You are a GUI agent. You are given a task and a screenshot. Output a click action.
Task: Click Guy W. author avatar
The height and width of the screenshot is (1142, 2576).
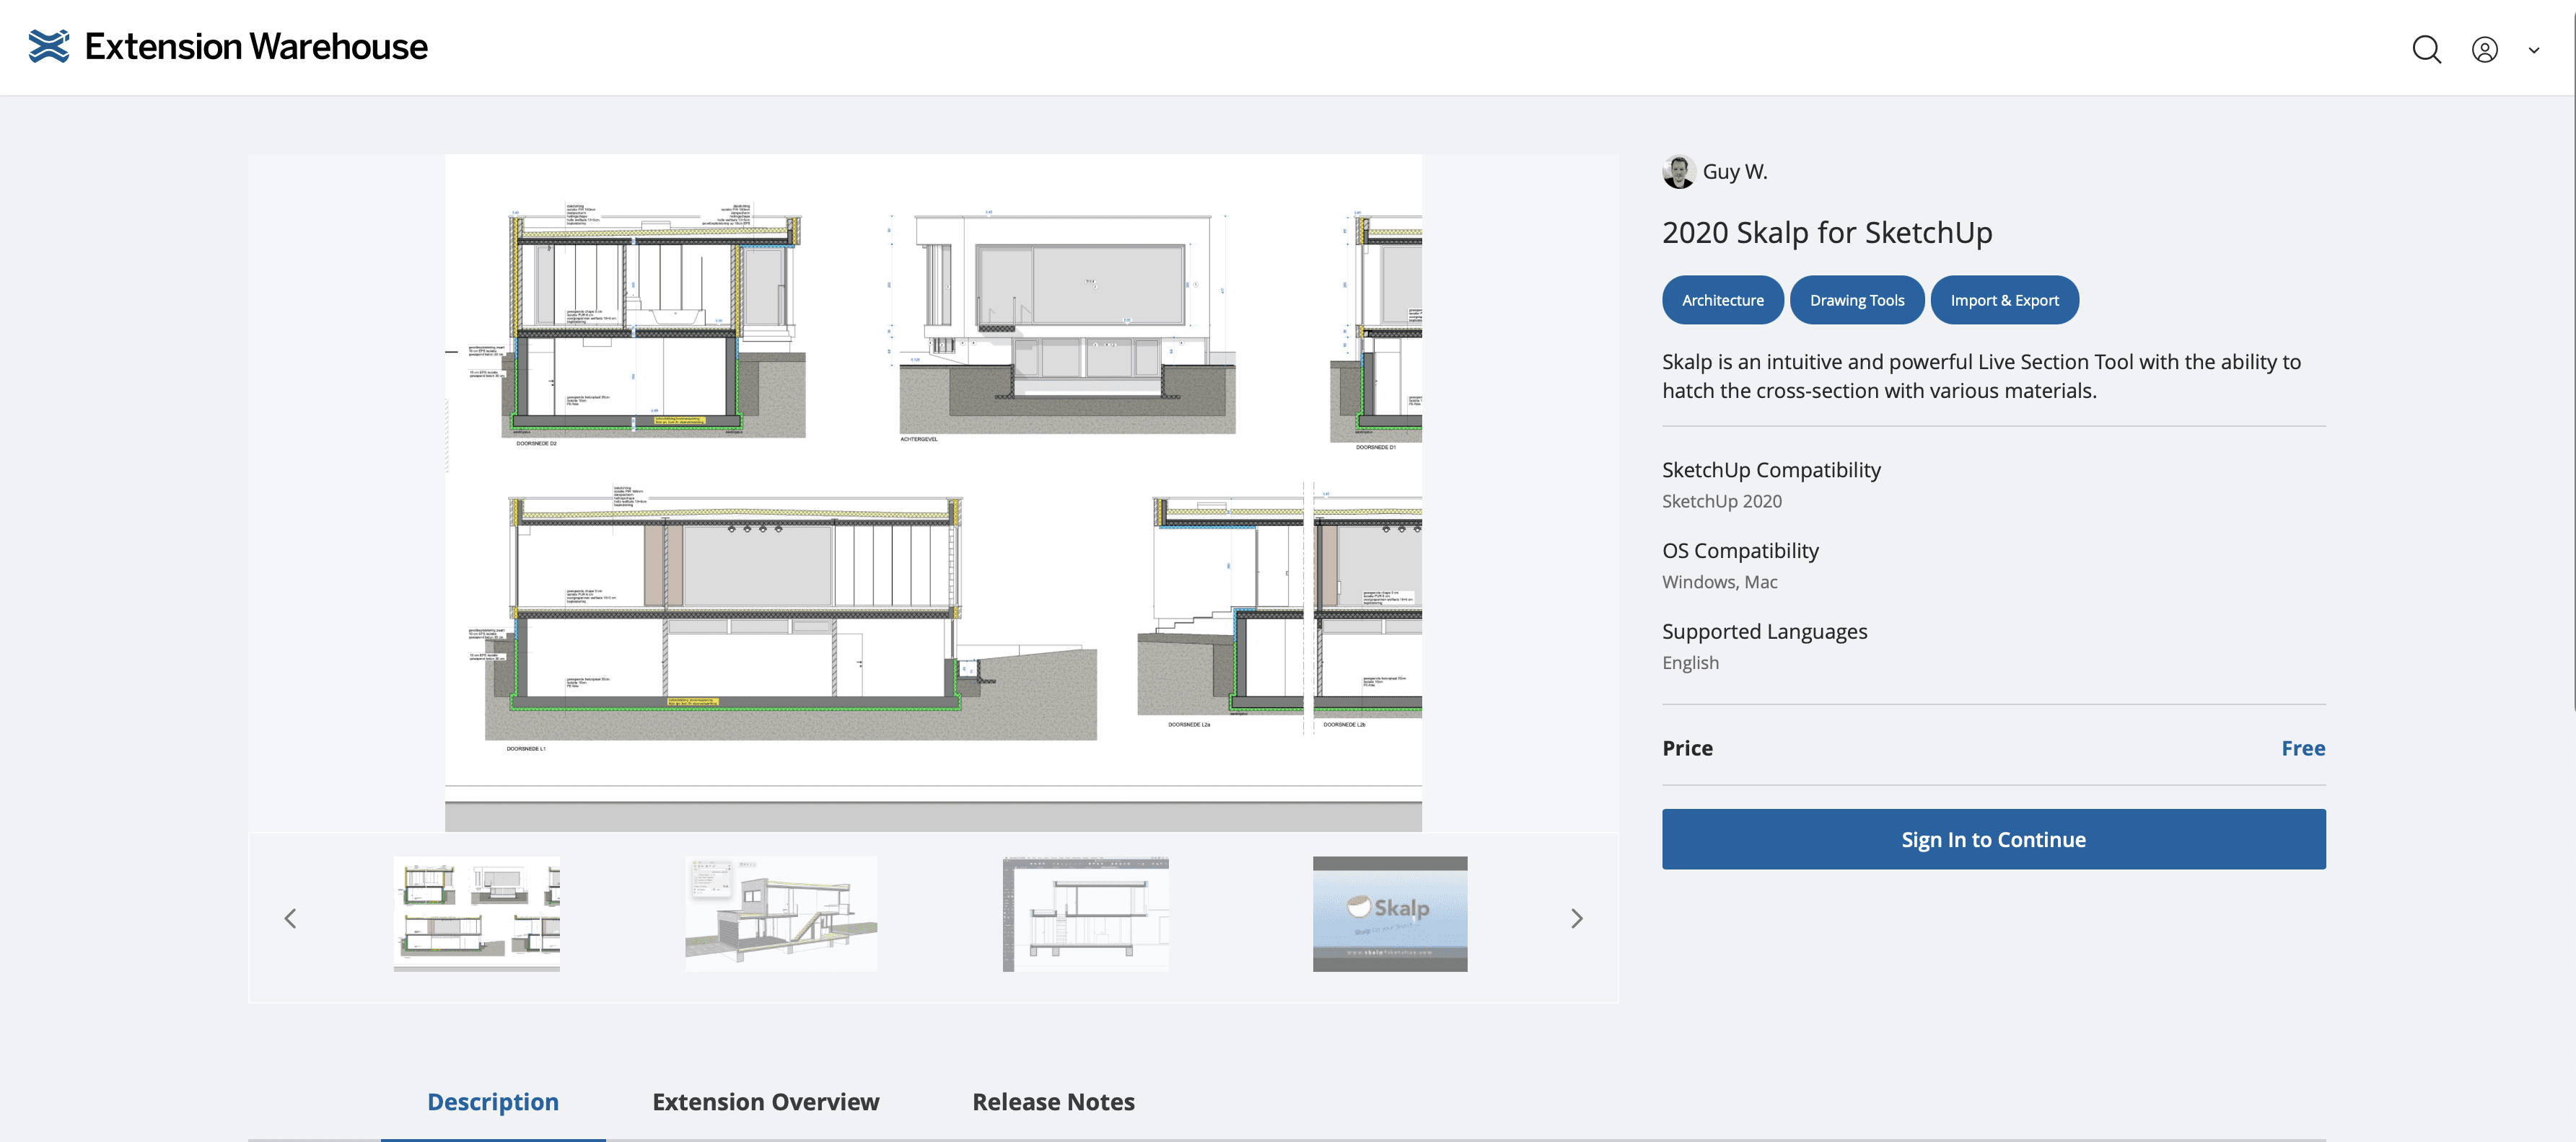pyautogui.click(x=1678, y=172)
